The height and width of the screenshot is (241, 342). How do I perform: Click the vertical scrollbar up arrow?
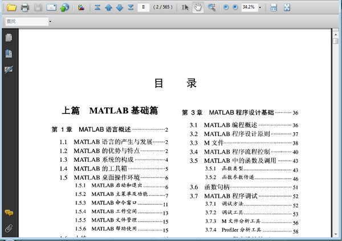(x=336, y=35)
